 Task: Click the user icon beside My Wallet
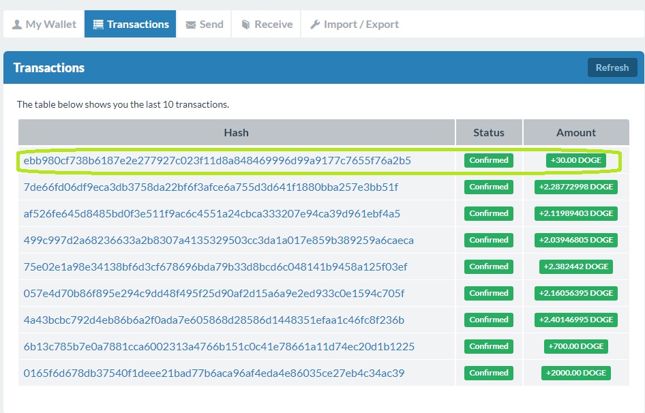pos(17,25)
